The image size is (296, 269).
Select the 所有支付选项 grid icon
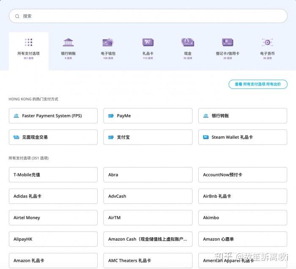point(28,42)
